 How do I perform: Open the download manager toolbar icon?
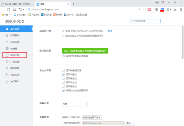[175, 9]
